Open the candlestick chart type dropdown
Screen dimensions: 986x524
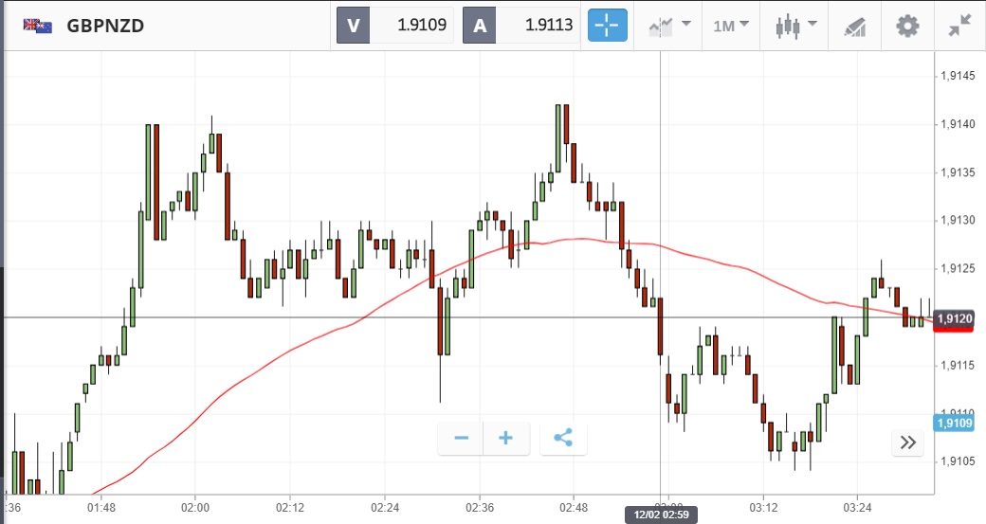click(x=794, y=26)
